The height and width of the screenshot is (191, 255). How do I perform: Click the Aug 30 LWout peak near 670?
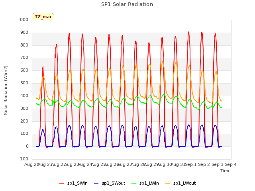coord(163,62)
